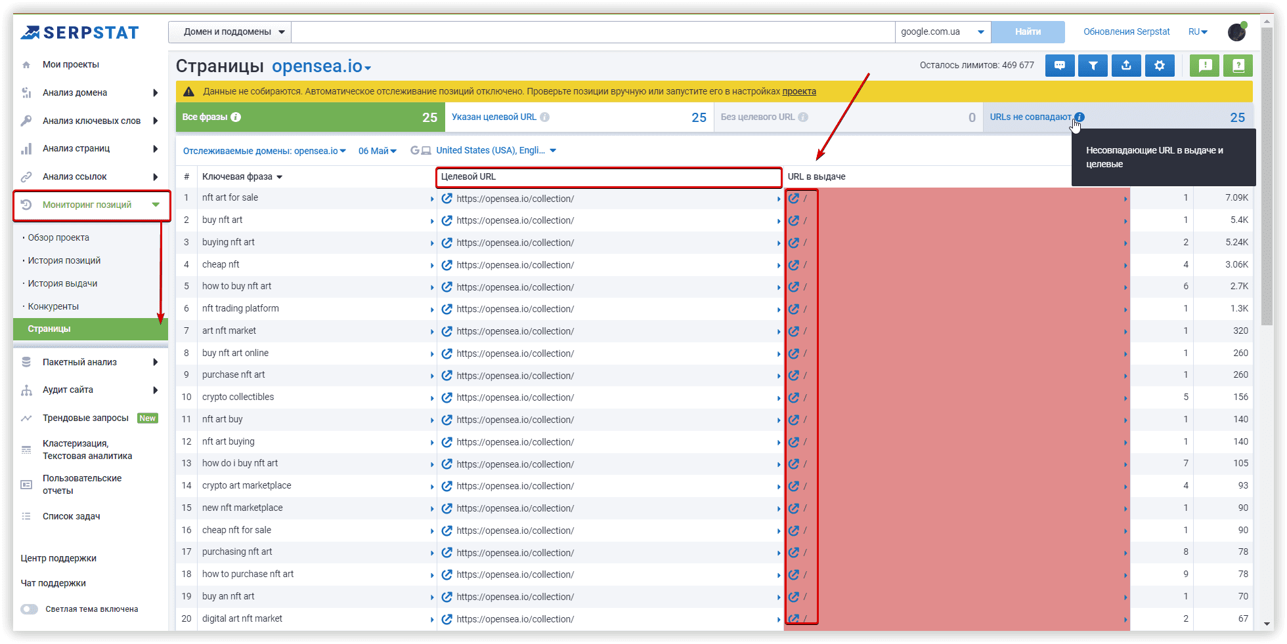The image size is (1287, 644).
Task: Open the 06 Май date dropdown
Action: pyautogui.click(x=378, y=151)
